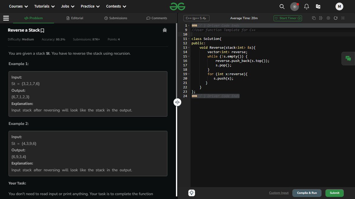Click the panel split resize handle
355x199 pixels.
(177, 102)
